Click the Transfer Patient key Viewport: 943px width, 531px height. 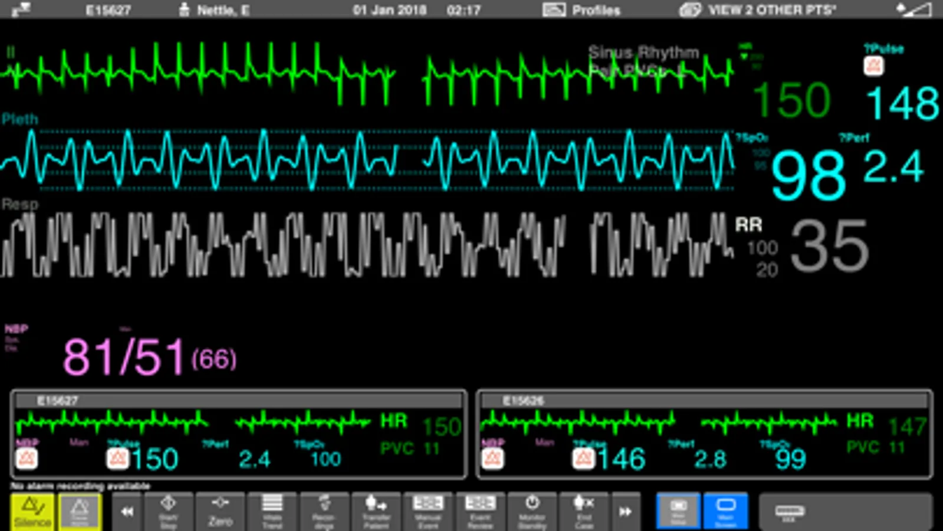point(376,511)
